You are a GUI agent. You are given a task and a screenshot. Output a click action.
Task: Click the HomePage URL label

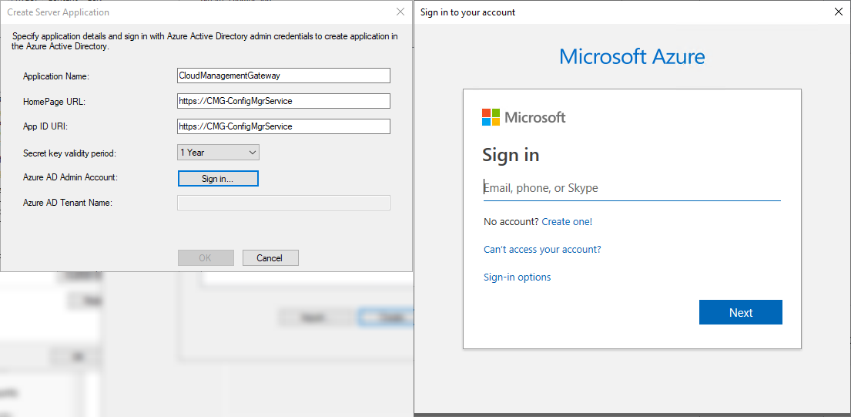54,102
